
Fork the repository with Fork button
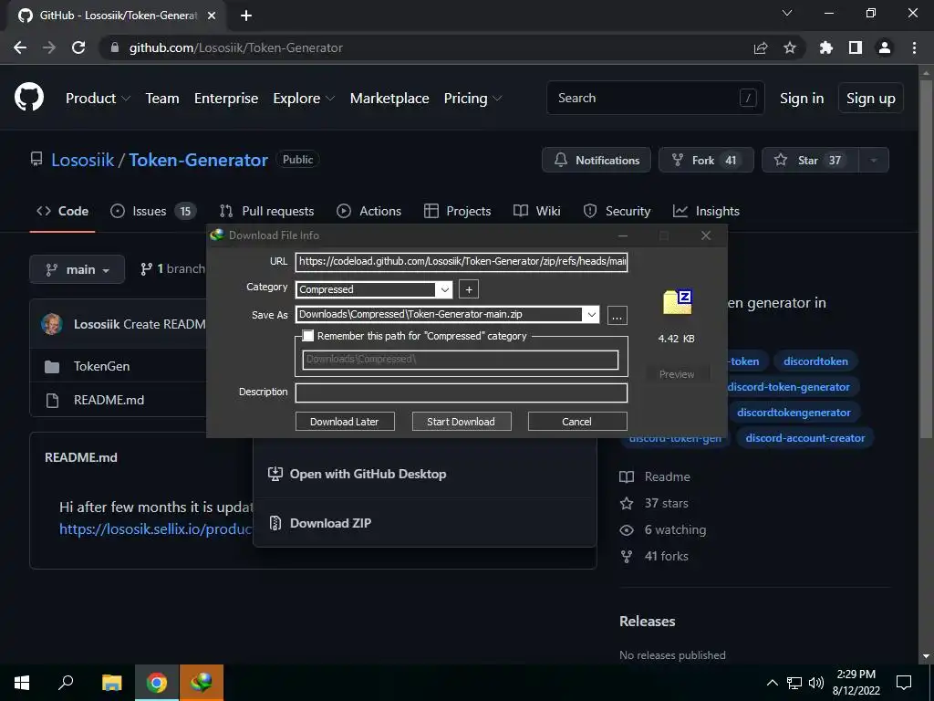click(706, 160)
